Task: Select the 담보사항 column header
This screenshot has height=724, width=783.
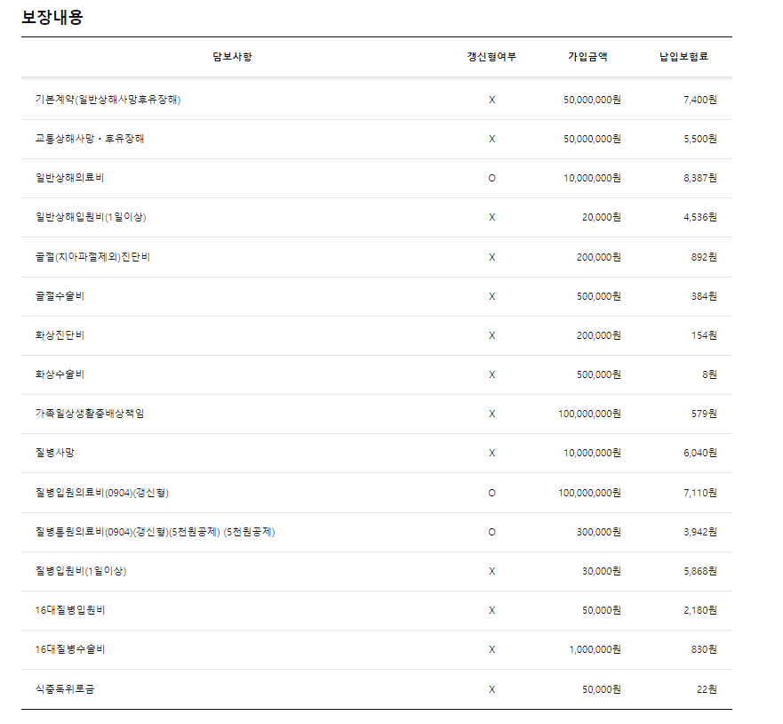Action: 233,57
